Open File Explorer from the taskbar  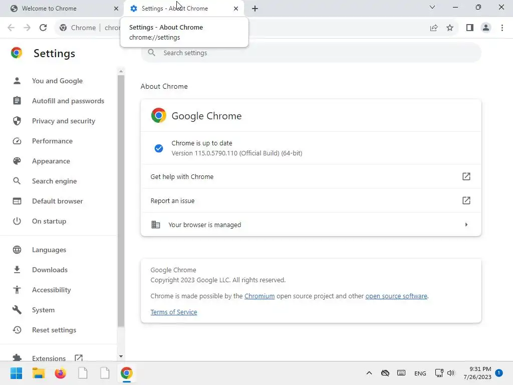click(x=38, y=373)
